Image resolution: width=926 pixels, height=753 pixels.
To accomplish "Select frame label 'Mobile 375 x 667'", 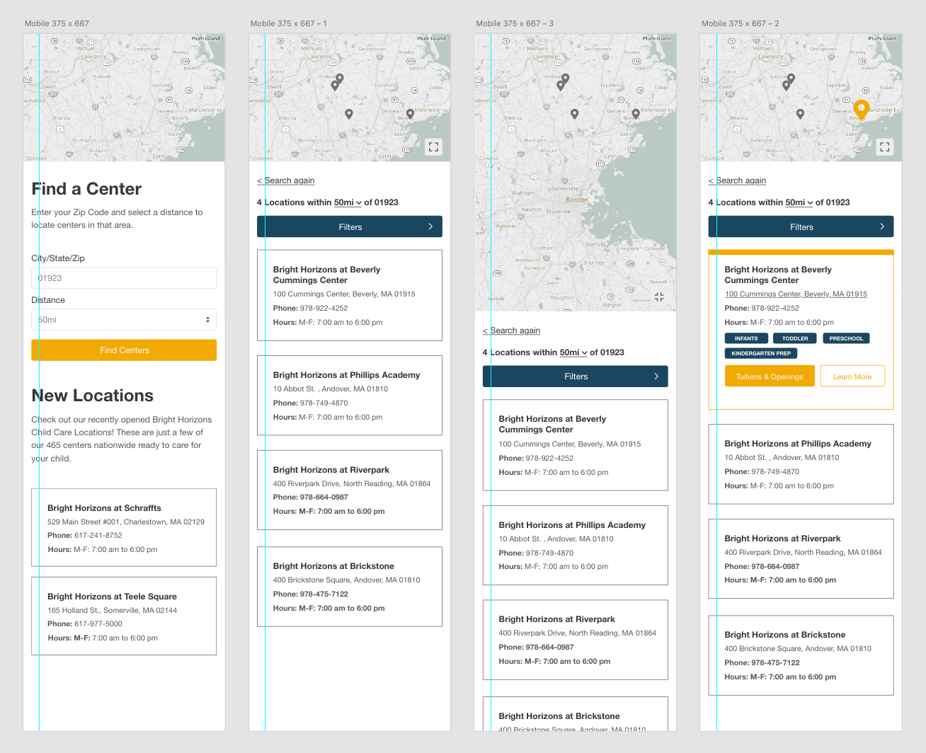I will 57,23.
